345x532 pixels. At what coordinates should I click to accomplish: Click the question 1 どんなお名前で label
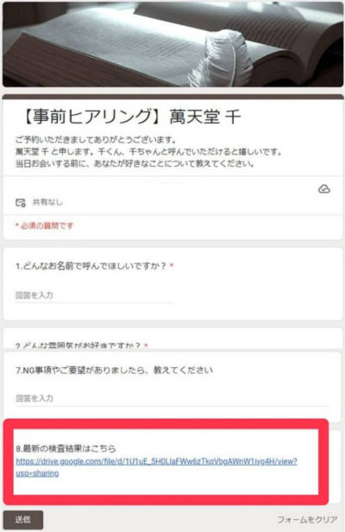click(91, 266)
